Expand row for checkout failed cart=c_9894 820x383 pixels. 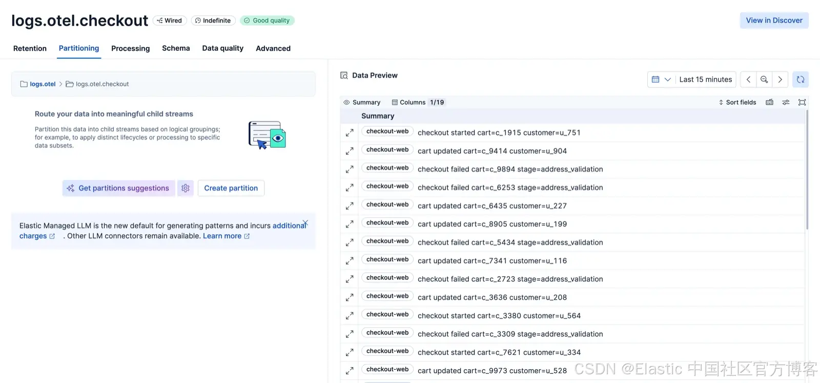(350, 169)
